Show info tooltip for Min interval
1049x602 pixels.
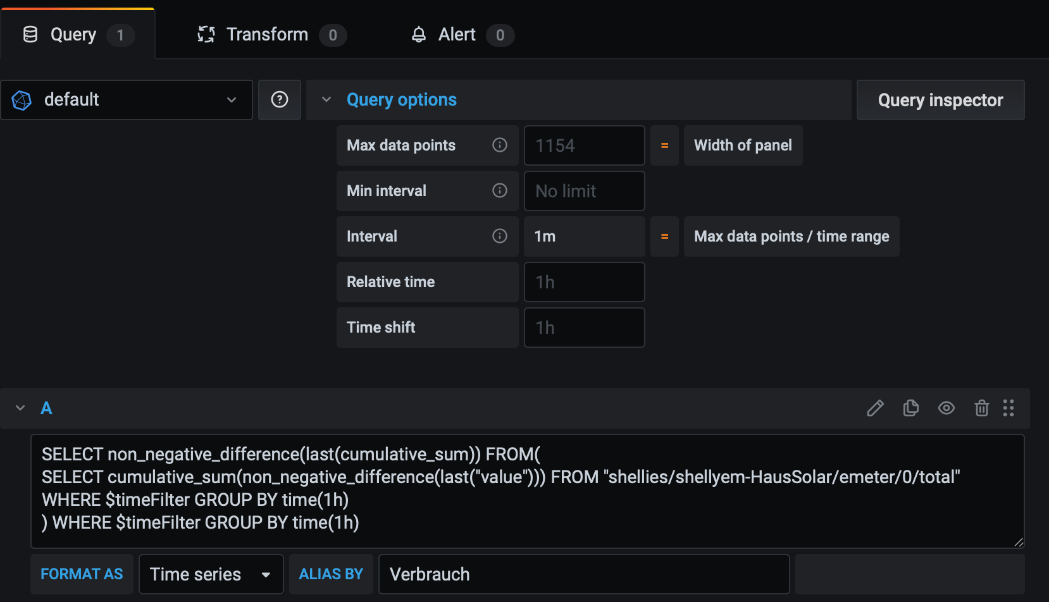tap(500, 191)
